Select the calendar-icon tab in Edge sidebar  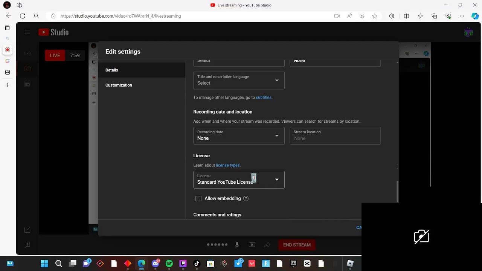(7, 72)
